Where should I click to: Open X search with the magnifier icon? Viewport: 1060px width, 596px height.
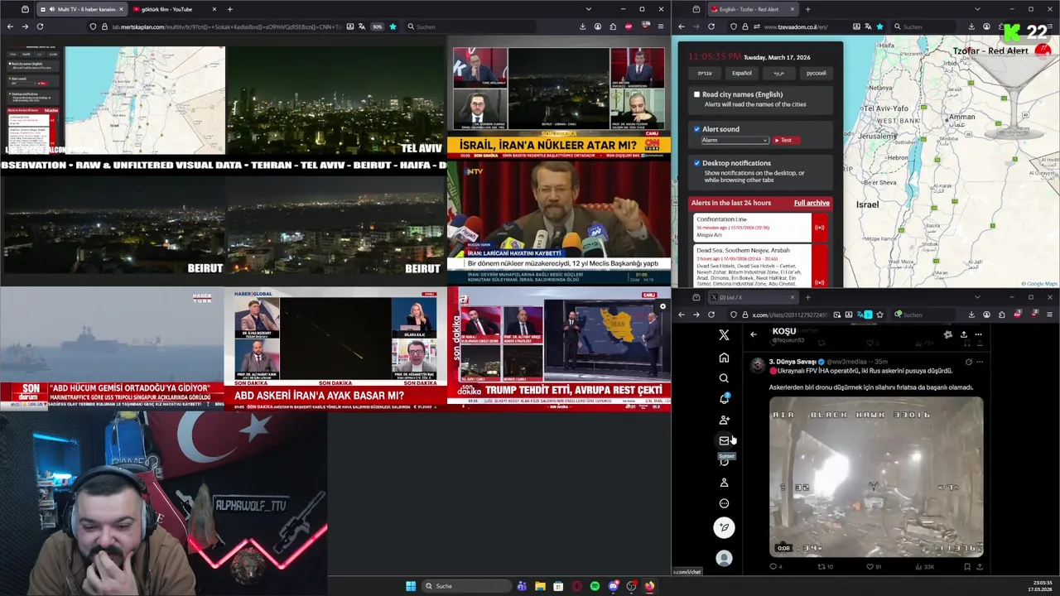tap(724, 378)
